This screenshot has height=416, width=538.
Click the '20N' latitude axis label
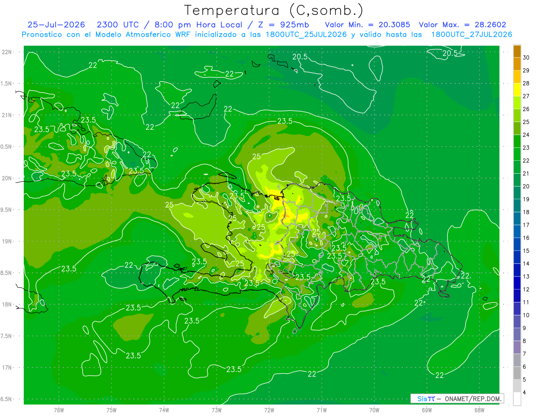(x=8, y=178)
